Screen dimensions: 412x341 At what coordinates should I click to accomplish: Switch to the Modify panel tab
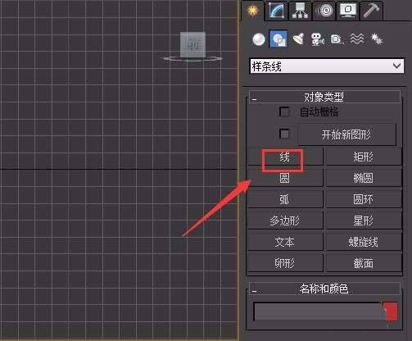[276, 11]
